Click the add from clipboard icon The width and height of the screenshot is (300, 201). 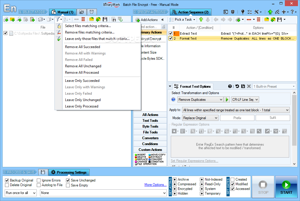tap(32, 19)
